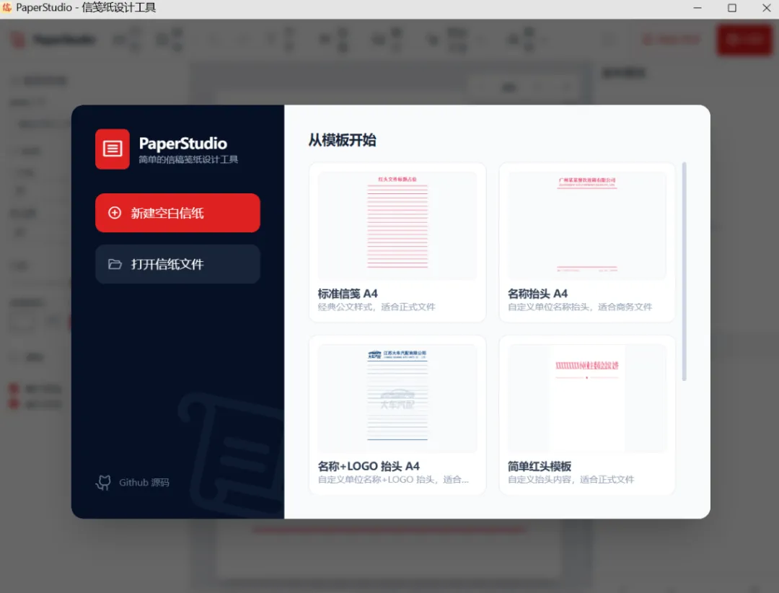
Task: Click the folder icon in 打开信纸文件
Action: [115, 264]
